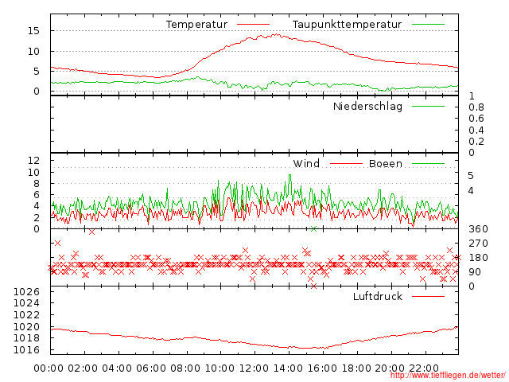Click the 270 wind direction axis label
Image resolution: width=509 pixels, height=382 pixels.
point(478,244)
